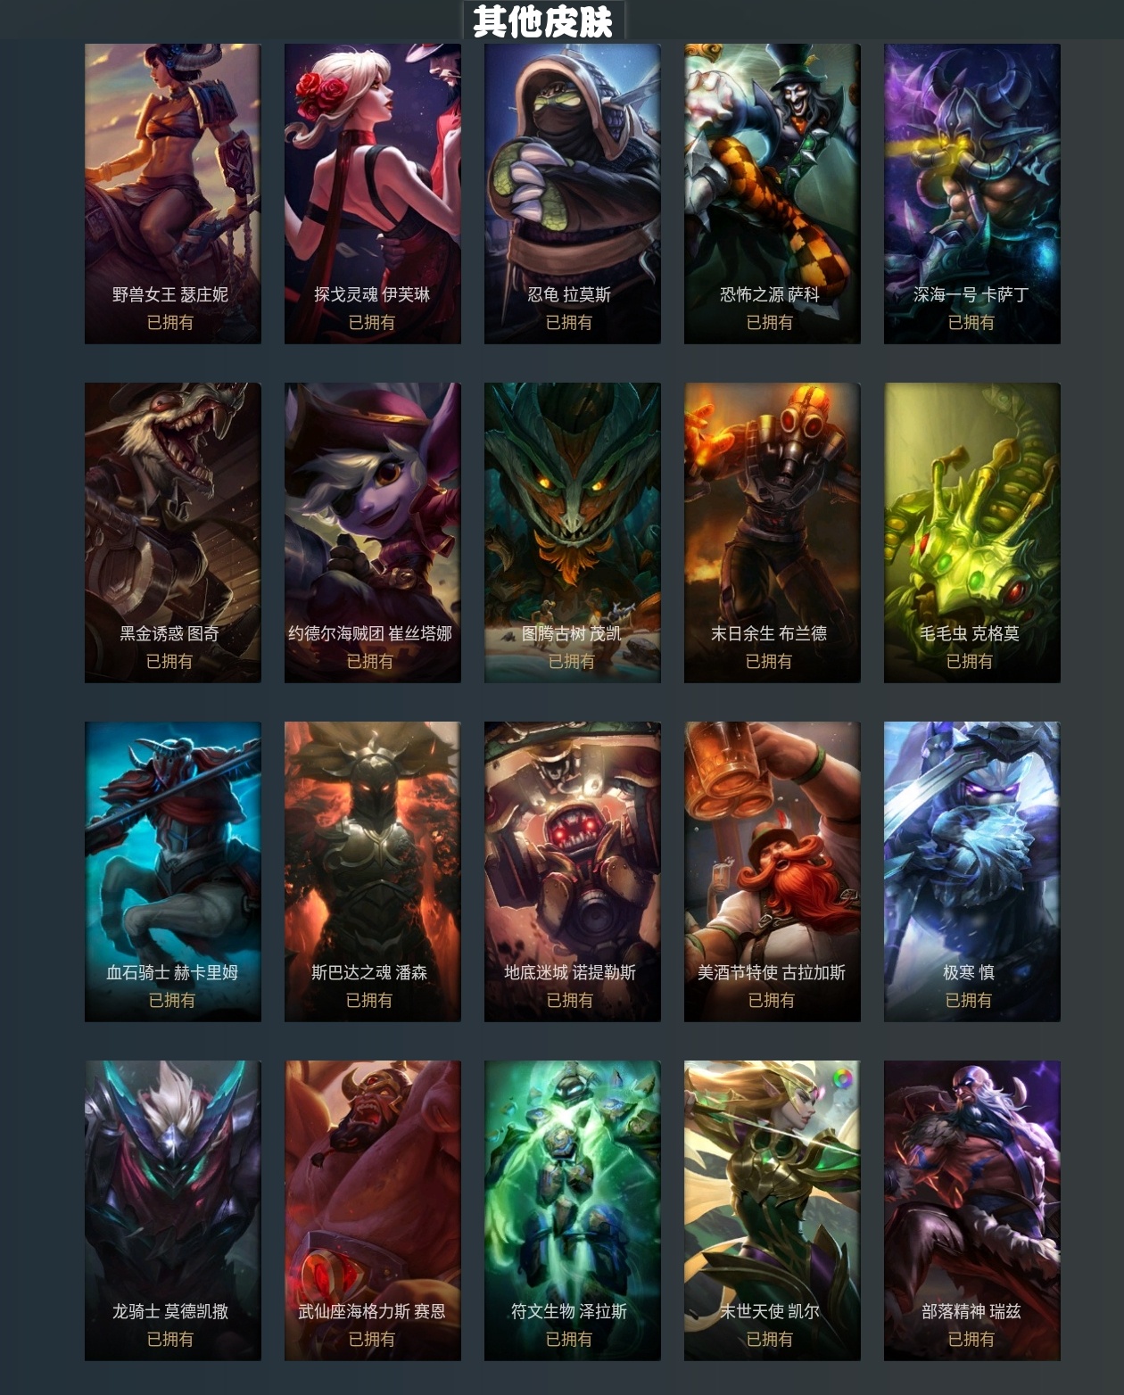Click the 斯巴达之魂 潘森 skin image

(373, 871)
